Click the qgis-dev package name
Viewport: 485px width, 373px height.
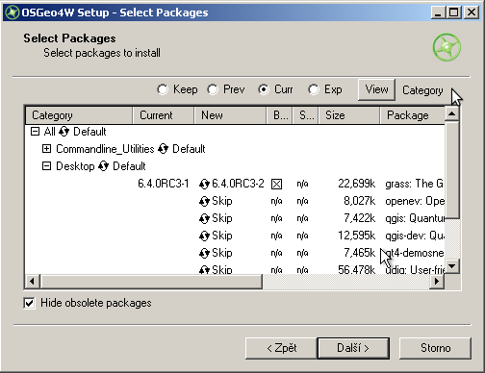[x=415, y=236]
